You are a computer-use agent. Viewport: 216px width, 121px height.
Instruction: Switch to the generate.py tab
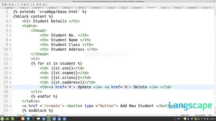point(96,8)
